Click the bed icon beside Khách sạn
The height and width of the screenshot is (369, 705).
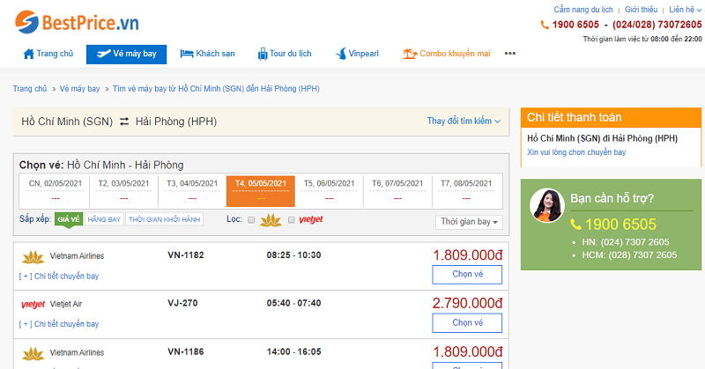tap(187, 54)
